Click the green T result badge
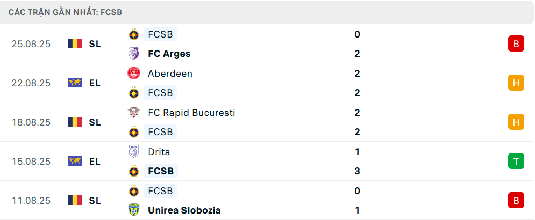Viewport: 535px width, 220px height. click(516, 162)
